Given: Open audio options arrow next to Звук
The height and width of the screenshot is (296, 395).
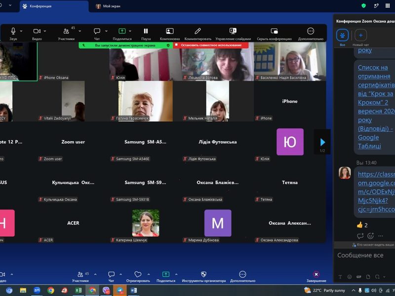Looking at the screenshot, I should tap(21, 31).
